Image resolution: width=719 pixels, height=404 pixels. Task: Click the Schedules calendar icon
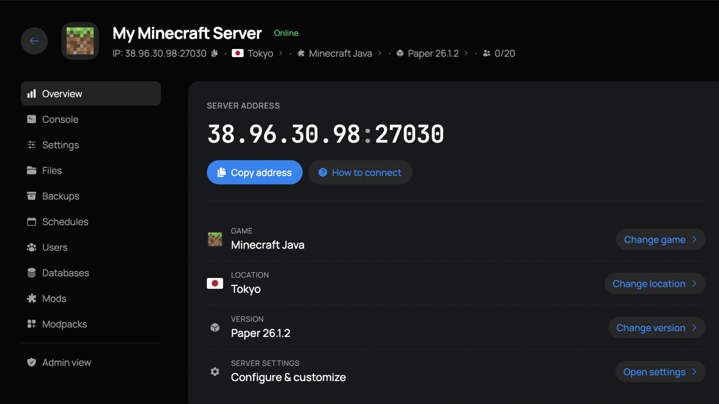point(31,222)
